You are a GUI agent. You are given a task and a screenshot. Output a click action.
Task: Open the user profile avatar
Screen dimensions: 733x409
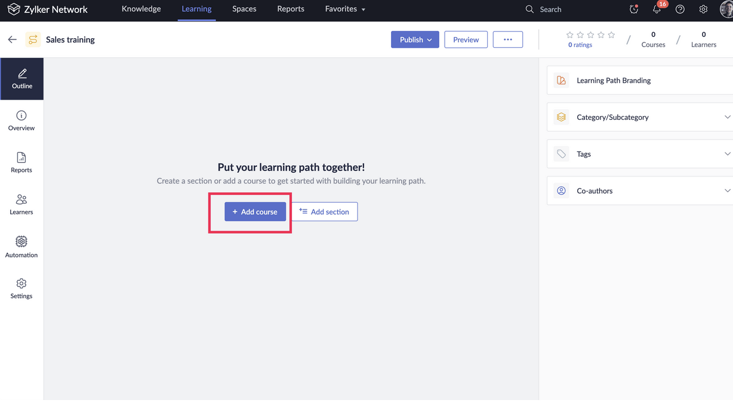[726, 10]
